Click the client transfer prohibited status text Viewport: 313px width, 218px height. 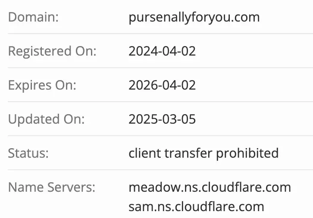coord(203,153)
